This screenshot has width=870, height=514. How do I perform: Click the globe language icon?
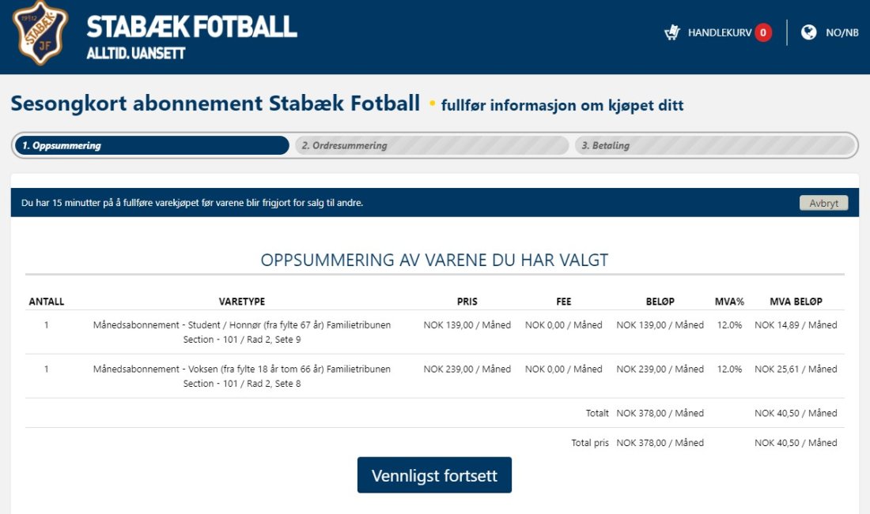[808, 32]
